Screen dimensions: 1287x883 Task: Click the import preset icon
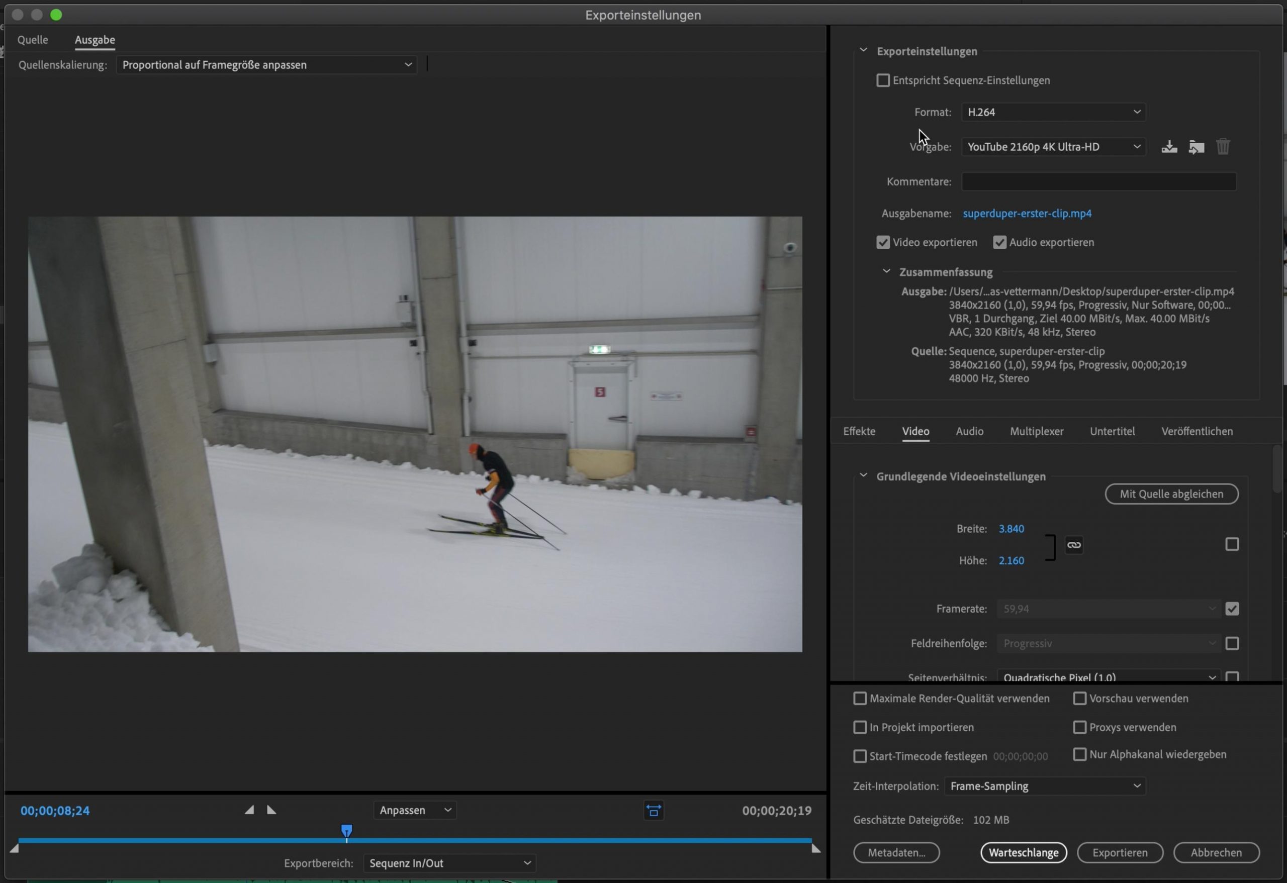point(1196,147)
